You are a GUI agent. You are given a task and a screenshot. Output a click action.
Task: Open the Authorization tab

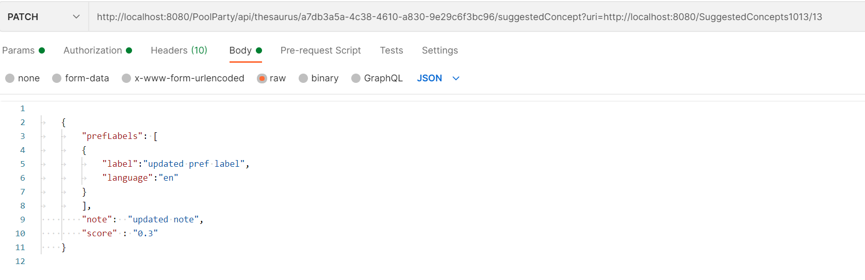click(x=93, y=50)
